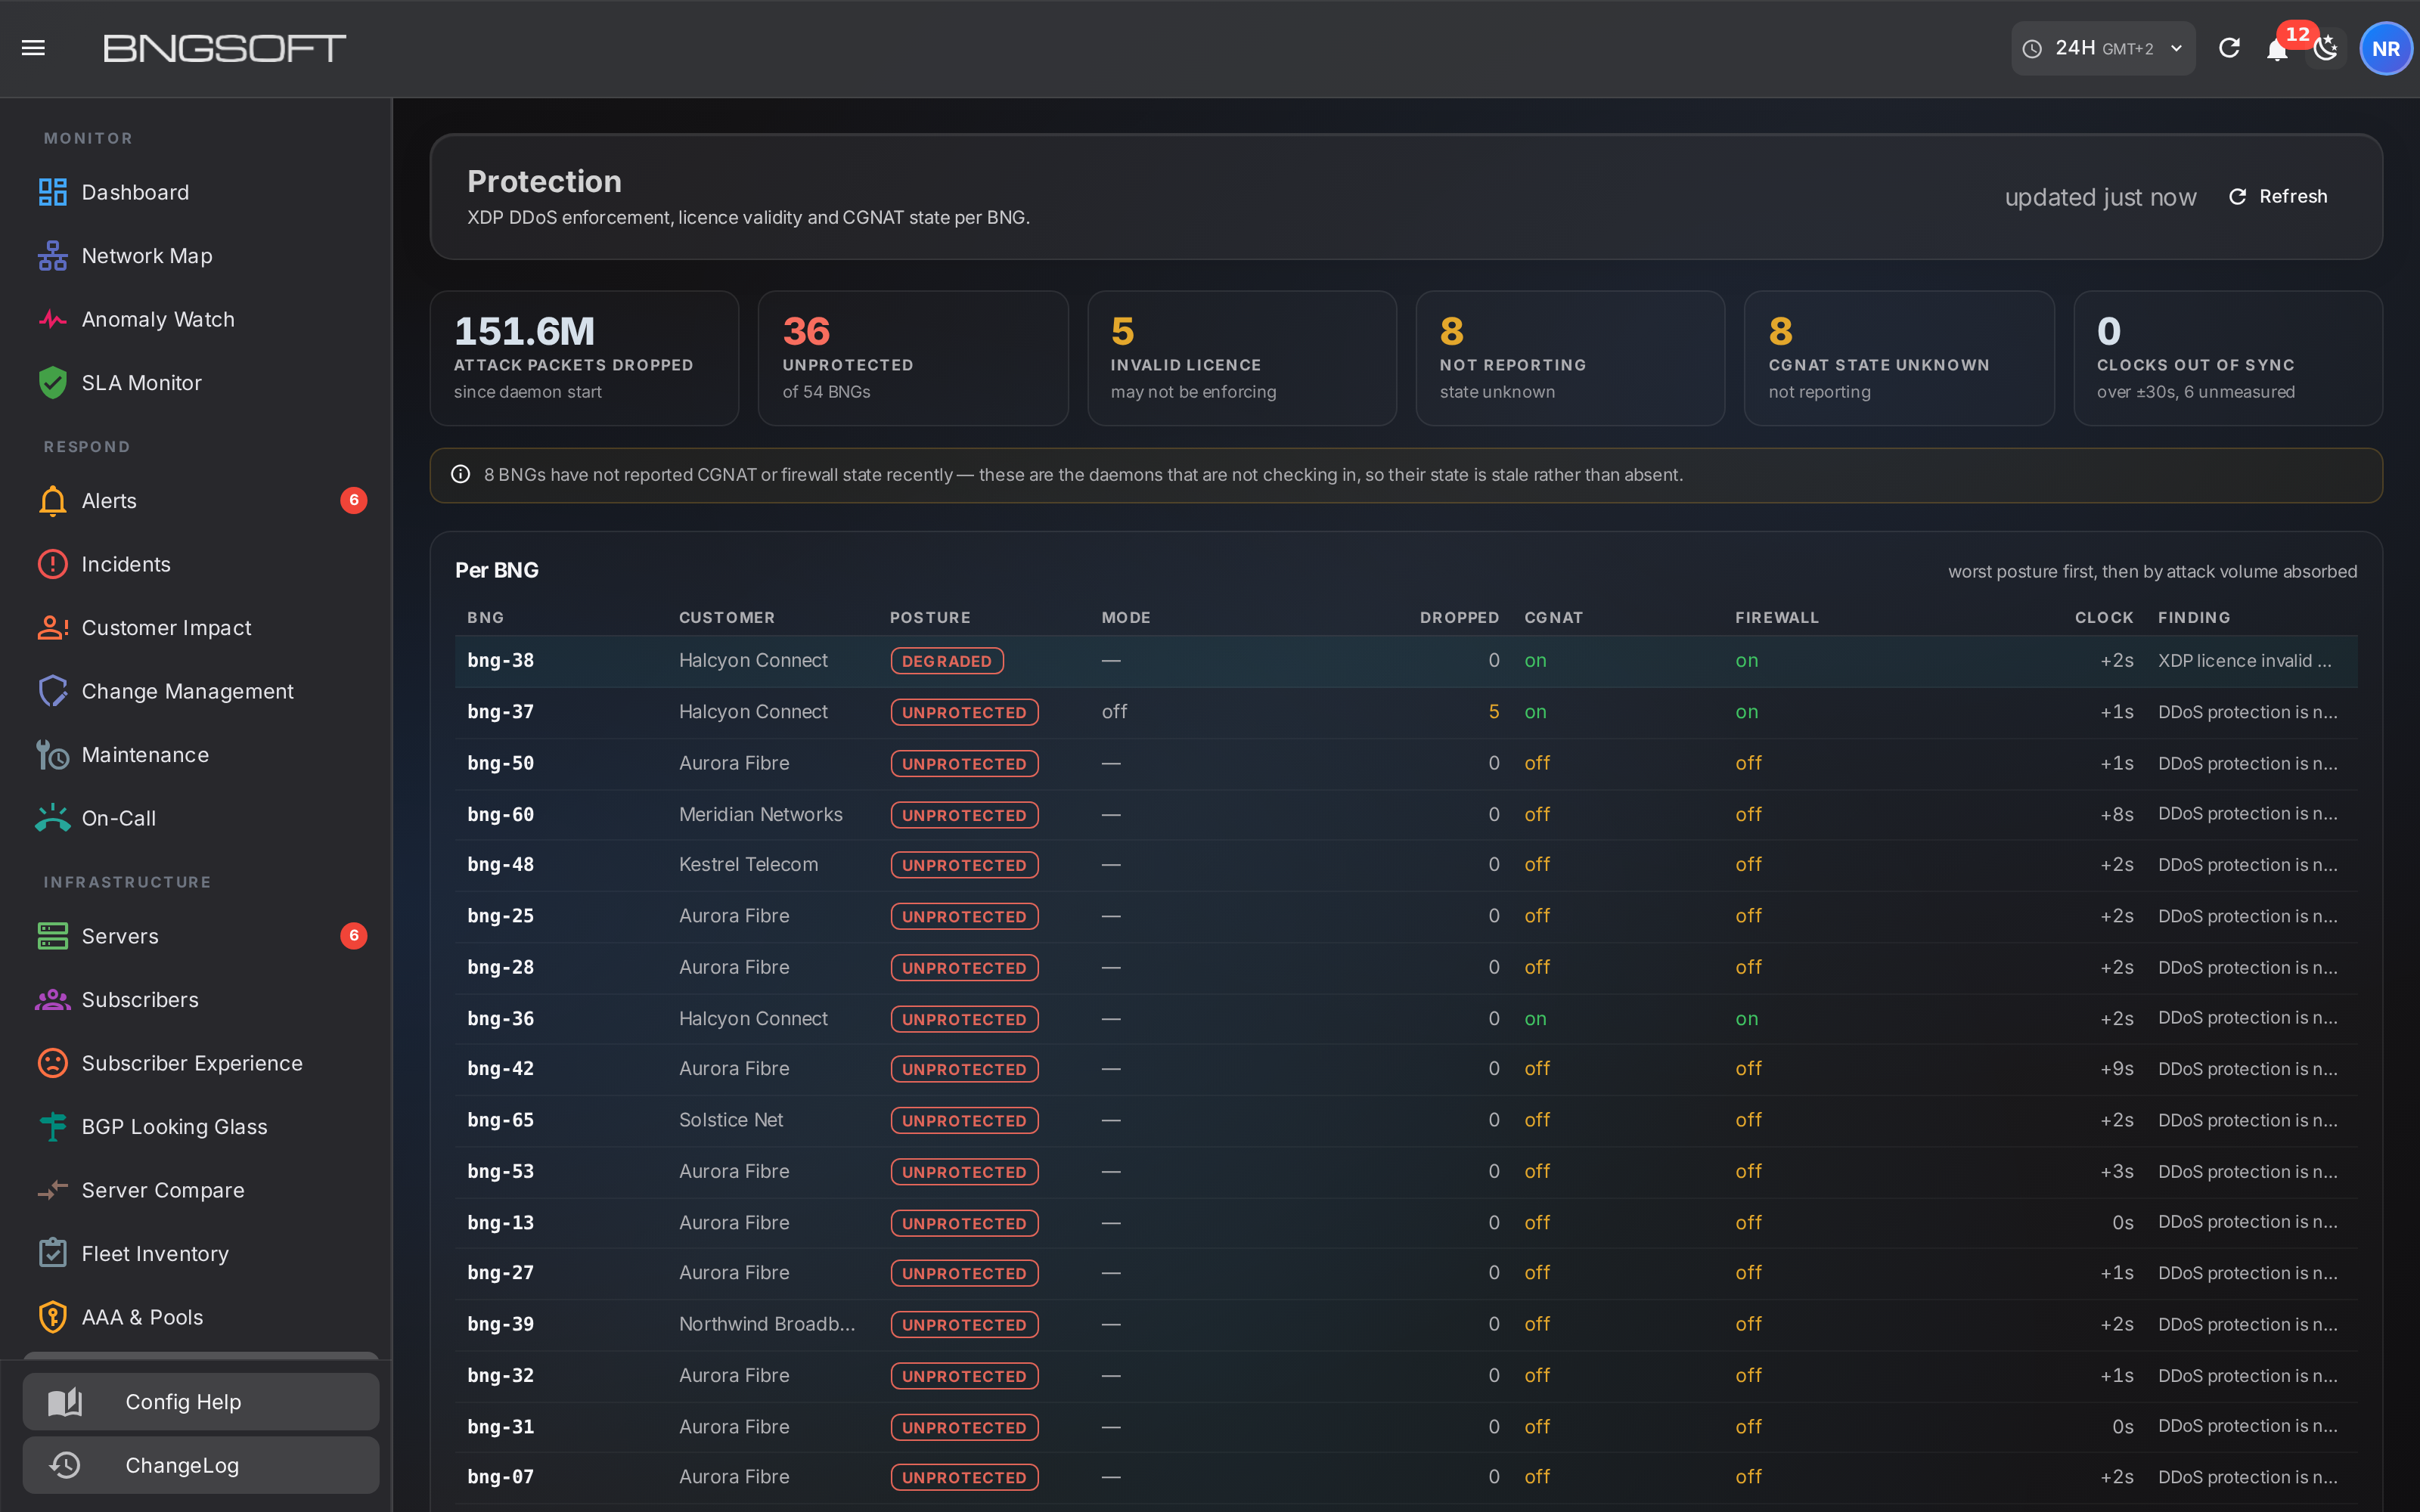Click the Subscriber Experience face icon

[x=53, y=1063]
